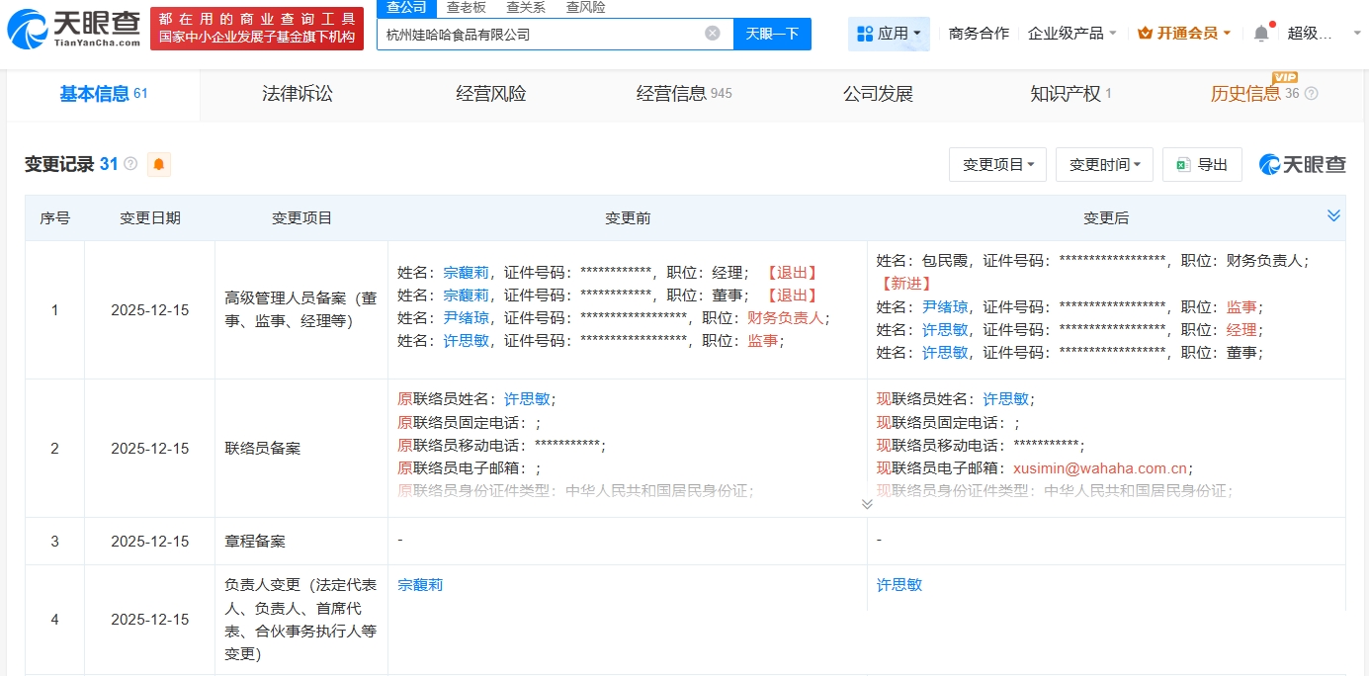Export records with the 导出 Excel button
The image size is (1369, 676).
click(x=1202, y=165)
